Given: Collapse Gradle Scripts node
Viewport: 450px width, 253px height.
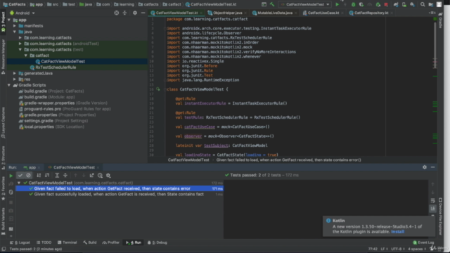Looking at the screenshot, I should 9,85.
